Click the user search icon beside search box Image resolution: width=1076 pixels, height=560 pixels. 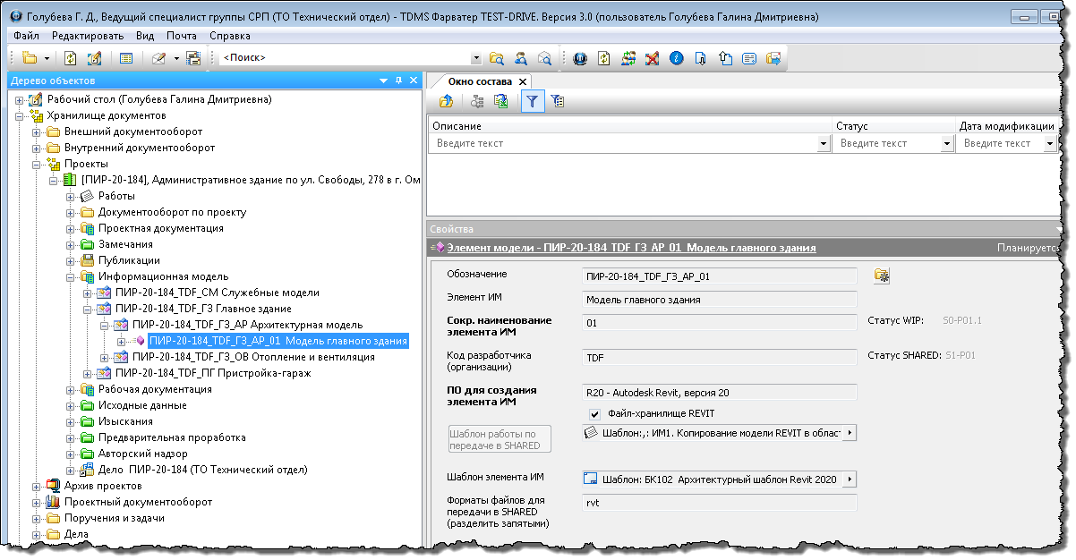(520, 58)
